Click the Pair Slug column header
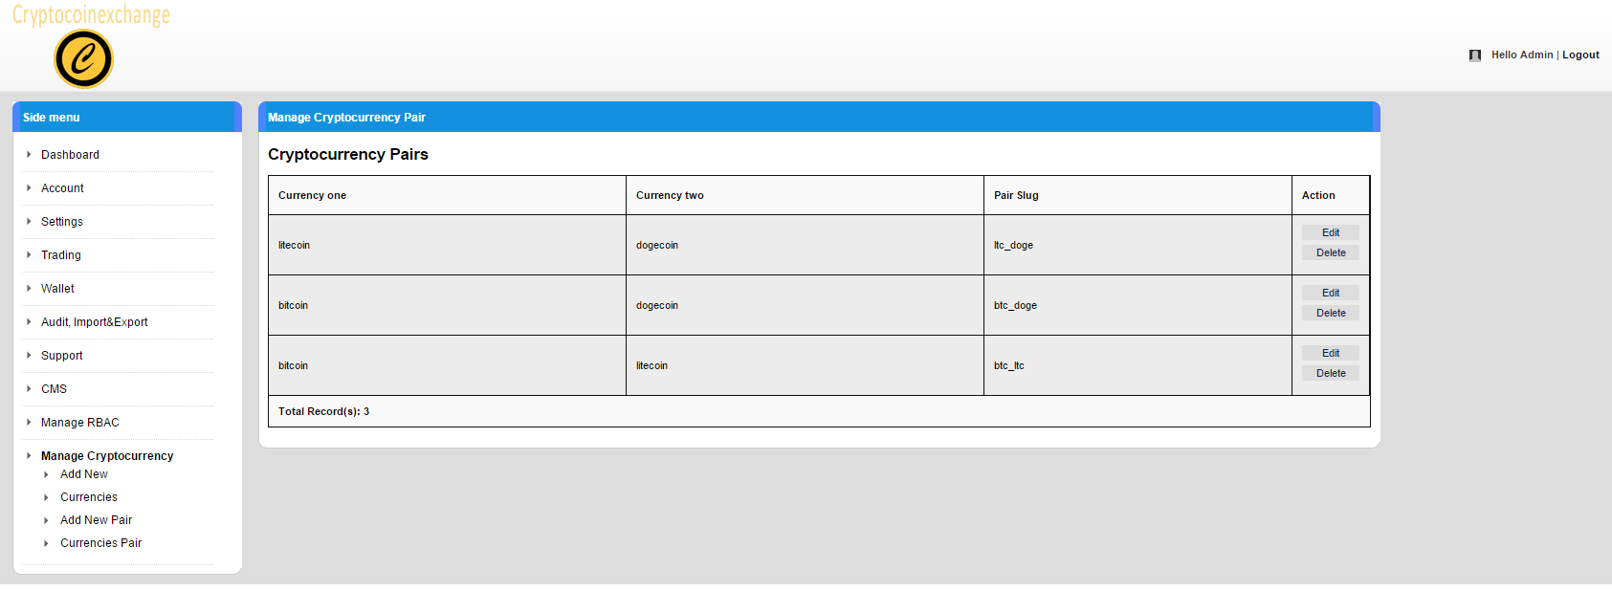Image resolution: width=1612 pixels, height=591 pixels. (x=1137, y=195)
